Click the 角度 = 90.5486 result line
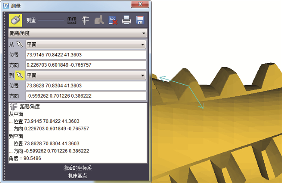282x183 pixels. 25,158
